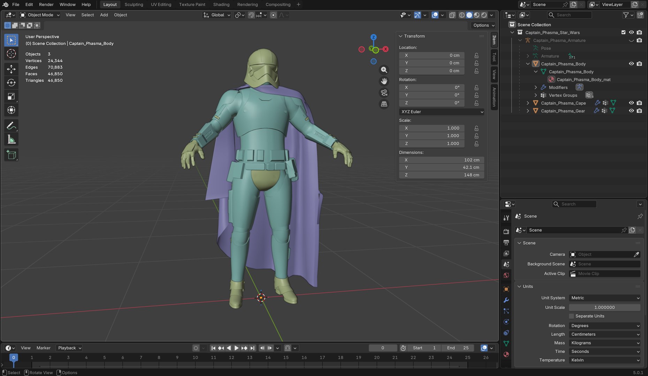Choose the Measure tool
Viewport: 648px width, 376px height.
tap(11, 140)
